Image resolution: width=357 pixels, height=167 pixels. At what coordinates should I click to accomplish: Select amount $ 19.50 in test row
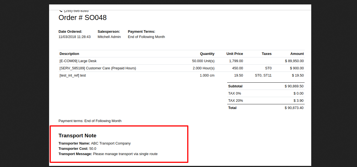tap(298, 75)
